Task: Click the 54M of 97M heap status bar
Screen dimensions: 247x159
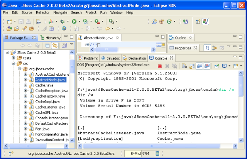Action: coord(140,154)
